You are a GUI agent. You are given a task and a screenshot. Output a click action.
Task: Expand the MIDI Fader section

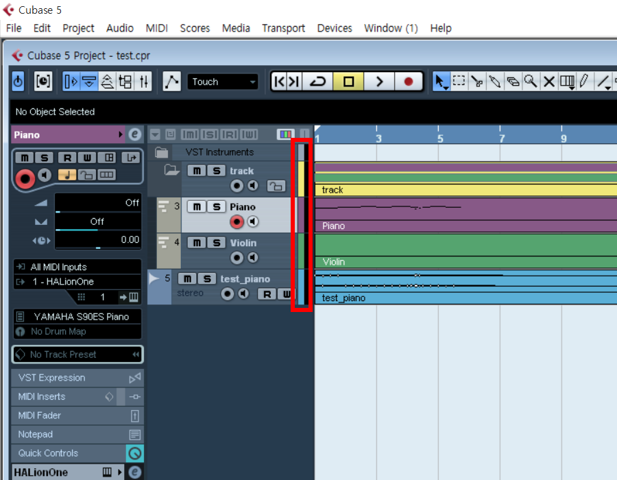pyautogui.click(x=77, y=416)
